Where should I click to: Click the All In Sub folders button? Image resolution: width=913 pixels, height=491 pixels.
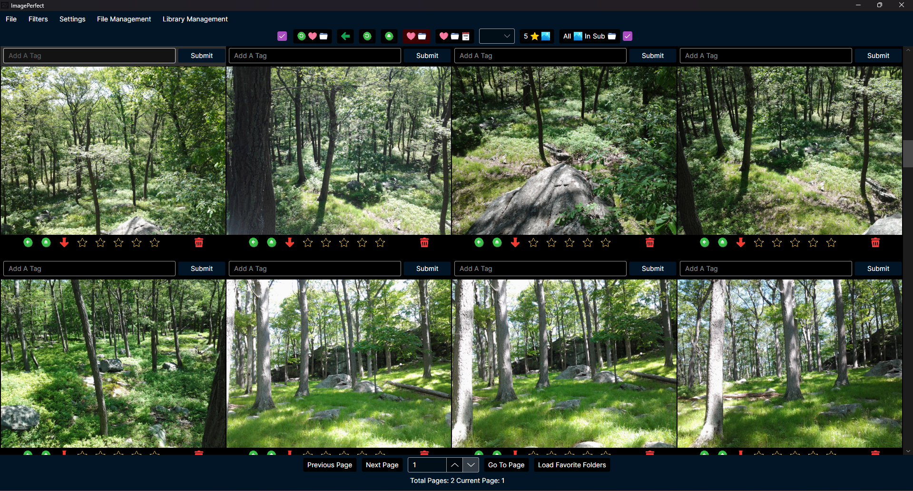tap(589, 36)
